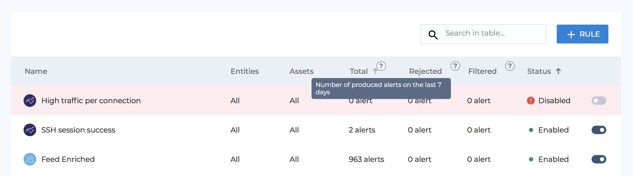633x176 pixels.
Task: Disable the SSH session success rule toggle
Action: pos(599,130)
